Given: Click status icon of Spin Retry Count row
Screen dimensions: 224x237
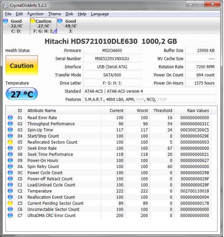Looking at the screenshot, I should (x=10, y=166).
